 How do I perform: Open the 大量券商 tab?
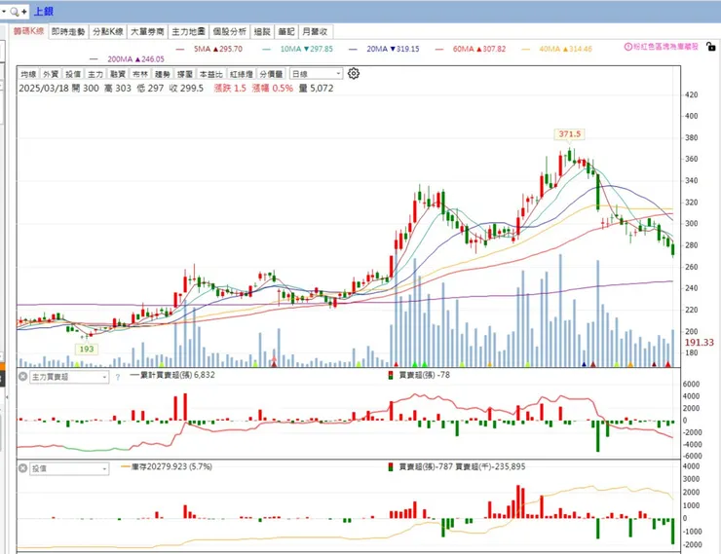tap(147, 32)
